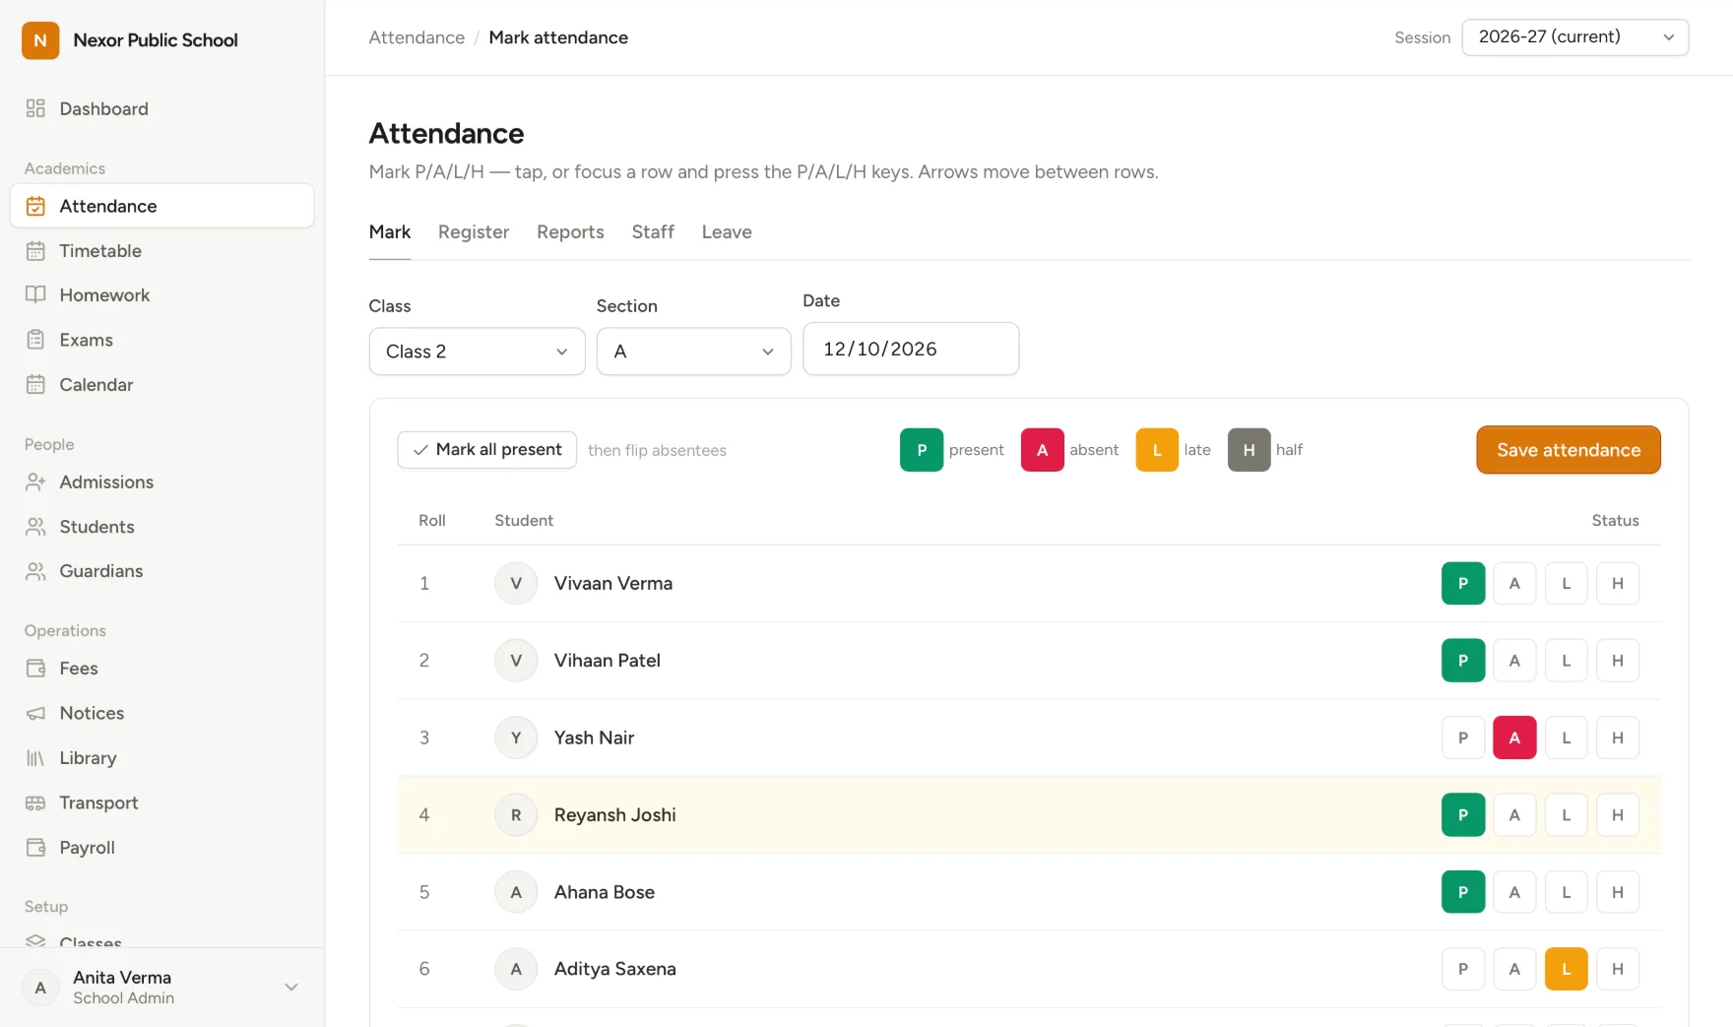
Task: Mark Yash Nair as late
Action: point(1566,738)
